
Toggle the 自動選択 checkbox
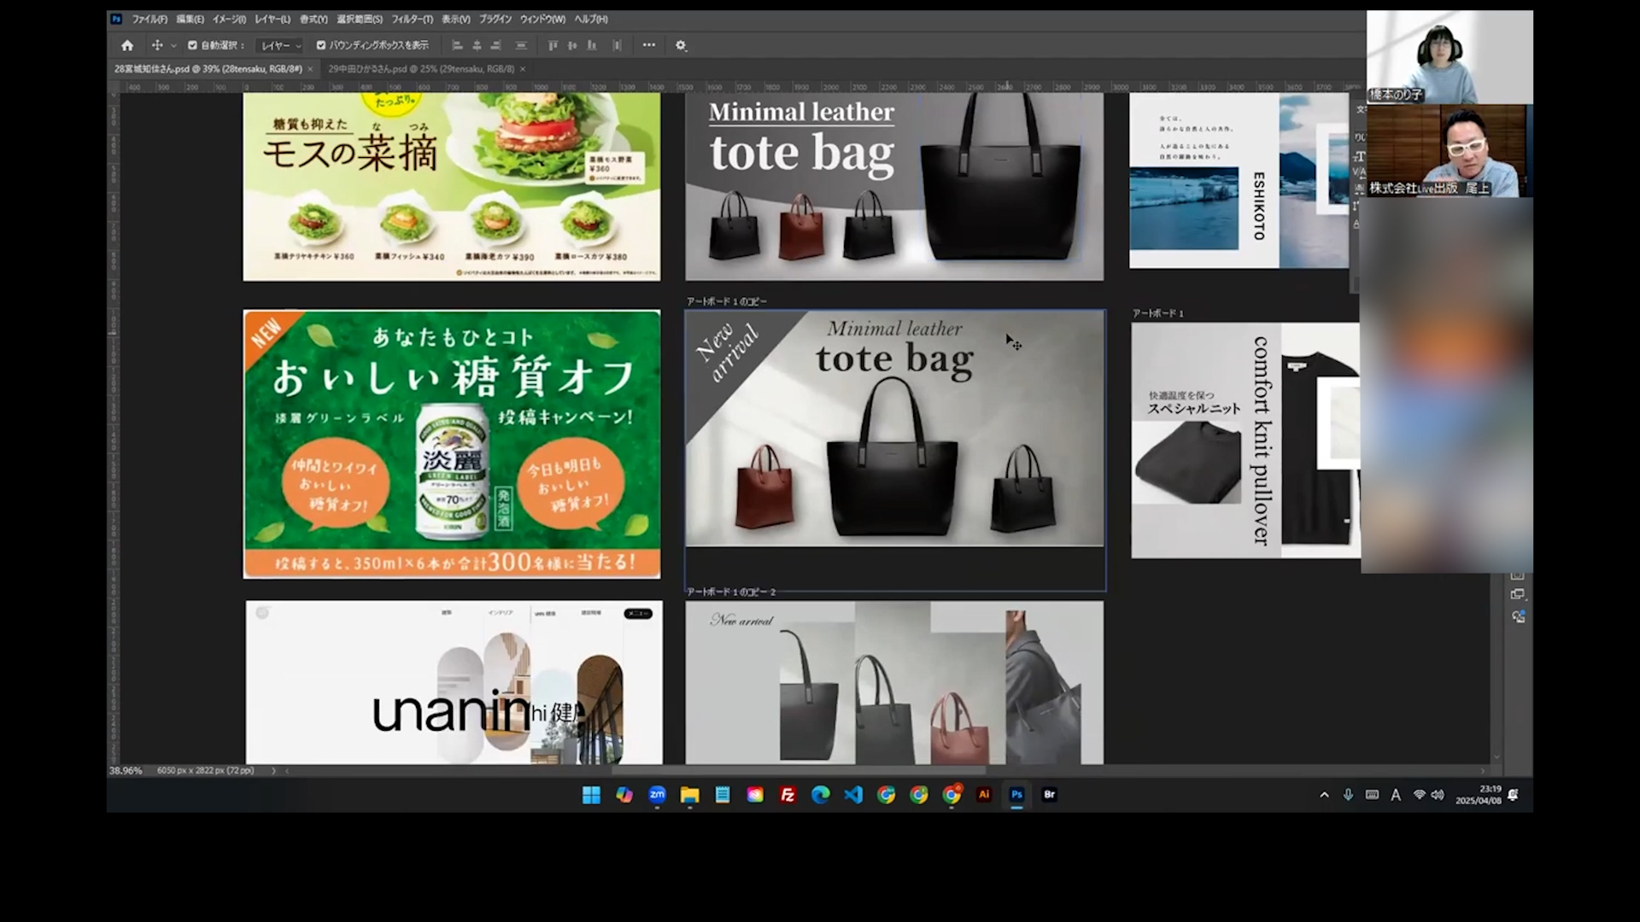coord(192,45)
